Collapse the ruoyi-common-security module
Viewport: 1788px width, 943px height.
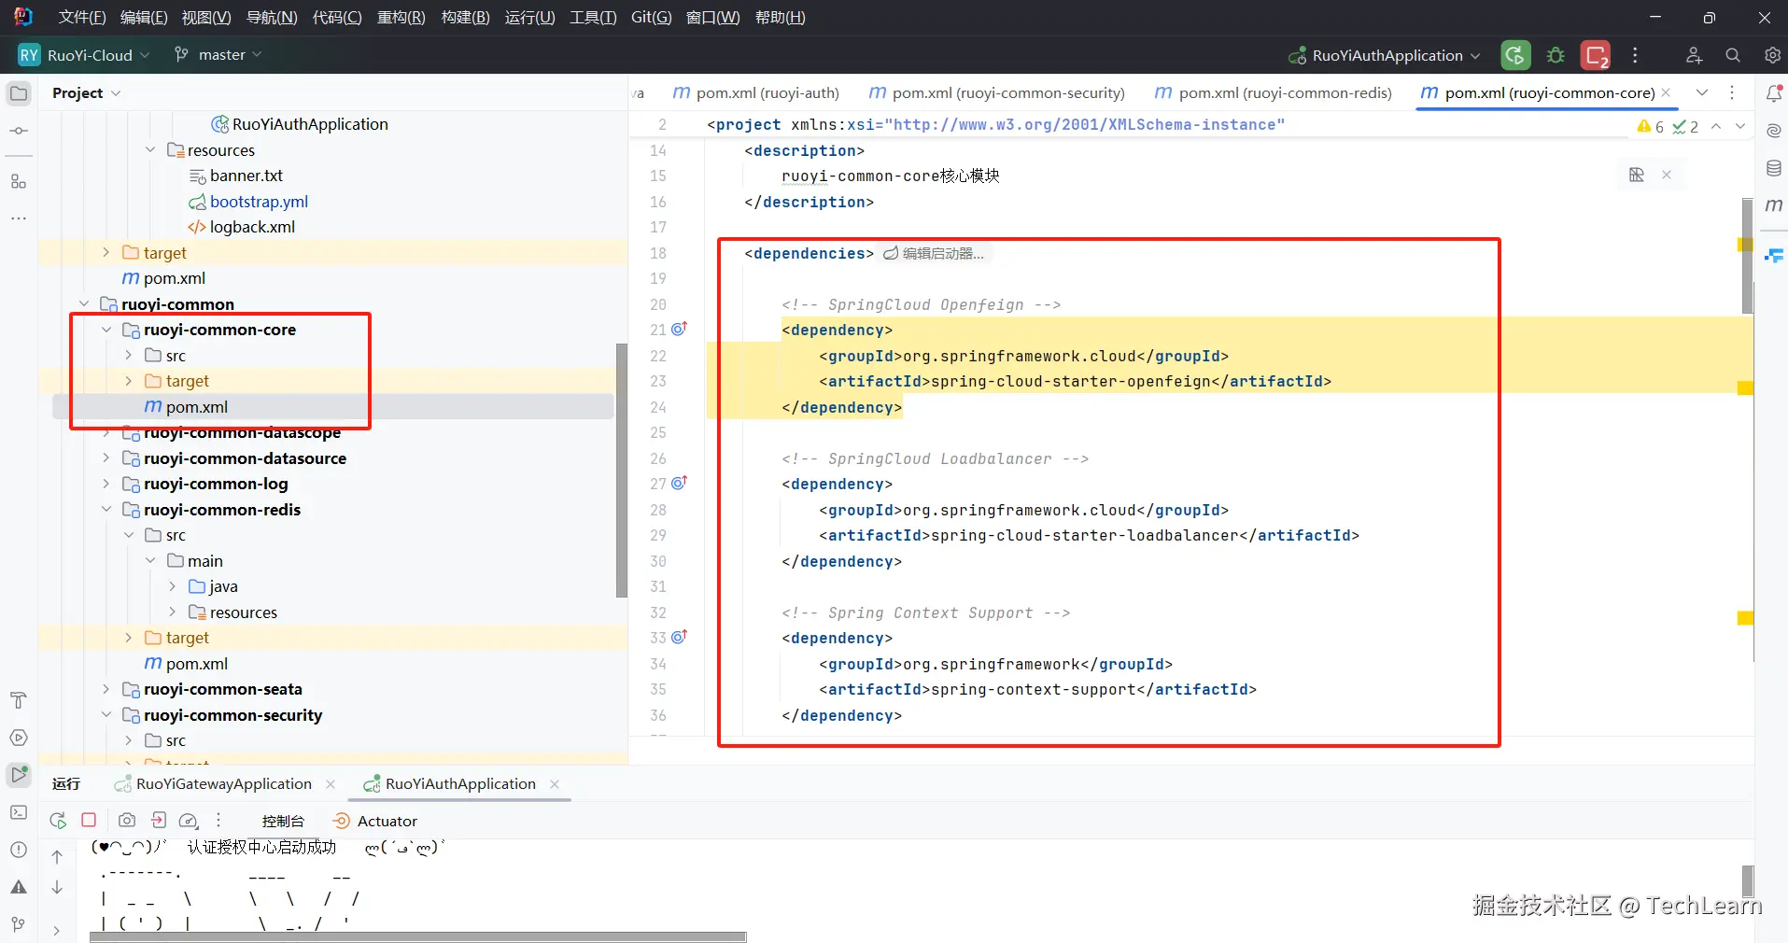pyautogui.click(x=106, y=714)
